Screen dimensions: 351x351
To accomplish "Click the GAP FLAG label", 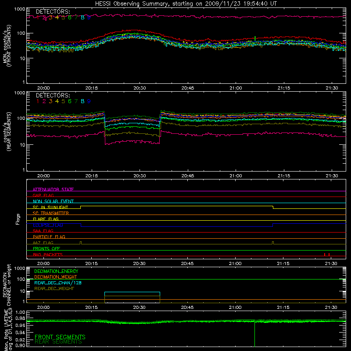I will [43, 195].
